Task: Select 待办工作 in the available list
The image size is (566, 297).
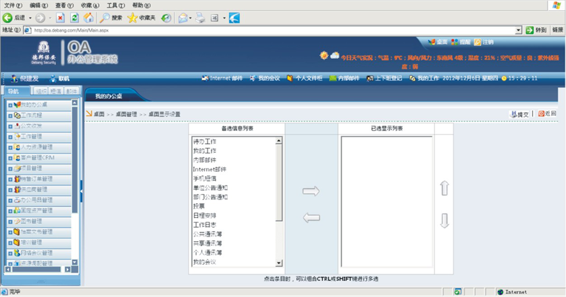Action: (x=204, y=142)
